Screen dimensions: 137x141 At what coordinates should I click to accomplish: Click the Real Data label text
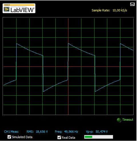(68, 138)
